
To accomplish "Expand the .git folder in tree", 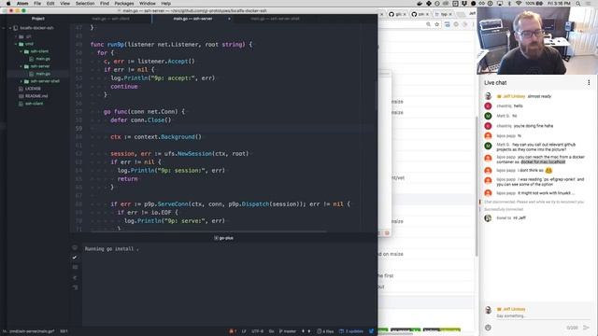I will (x=16, y=36).
